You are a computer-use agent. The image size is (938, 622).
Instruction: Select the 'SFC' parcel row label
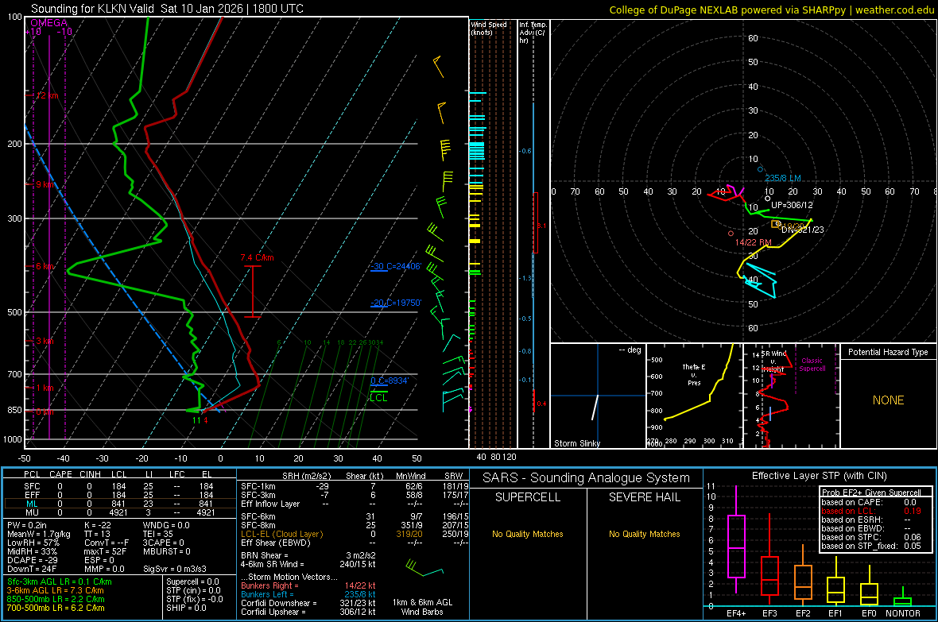[32, 486]
